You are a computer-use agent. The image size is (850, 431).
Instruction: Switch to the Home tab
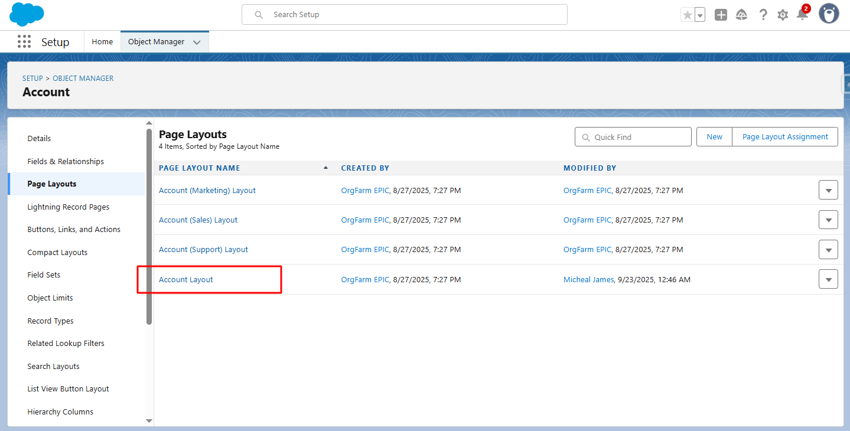(x=102, y=42)
